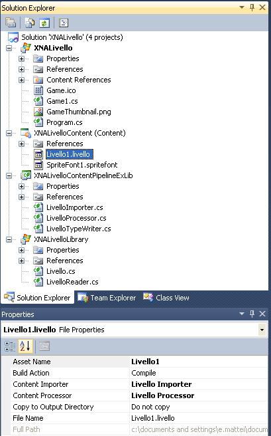Select the SpriteFont1.spritefont file icon
The height and width of the screenshot is (436, 271).
38,165
